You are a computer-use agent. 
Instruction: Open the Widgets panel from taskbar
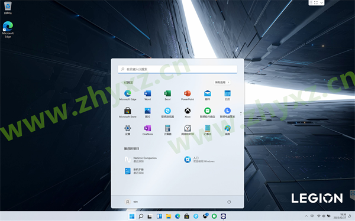coord(159,216)
